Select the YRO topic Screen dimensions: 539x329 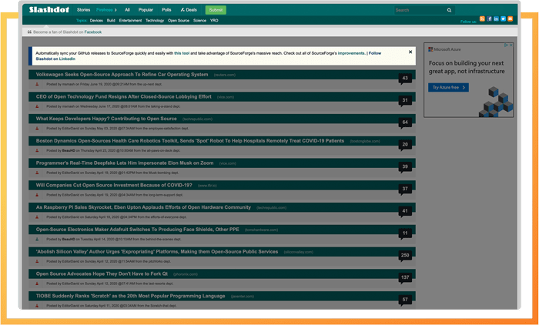pyautogui.click(x=214, y=21)
